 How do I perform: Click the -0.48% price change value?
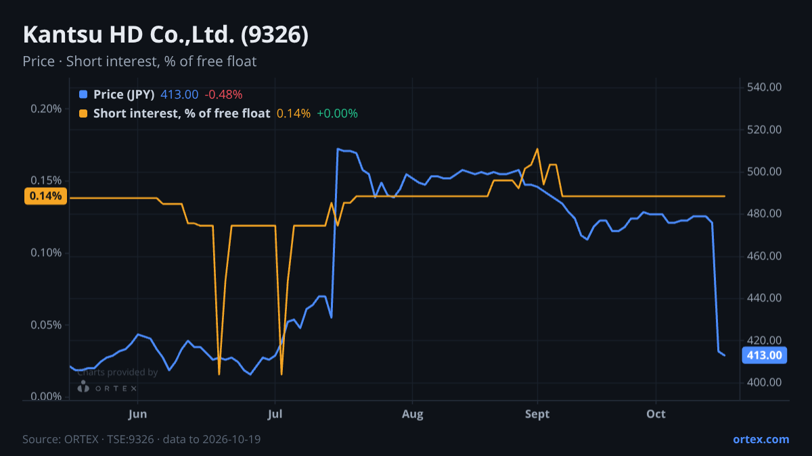tap(223, 95)
